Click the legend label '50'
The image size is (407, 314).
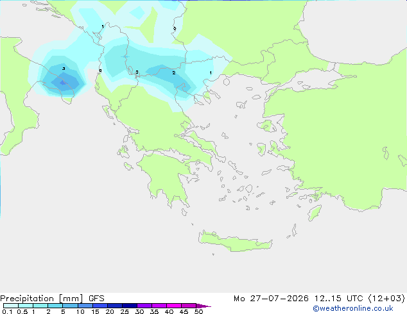(198, 311)
